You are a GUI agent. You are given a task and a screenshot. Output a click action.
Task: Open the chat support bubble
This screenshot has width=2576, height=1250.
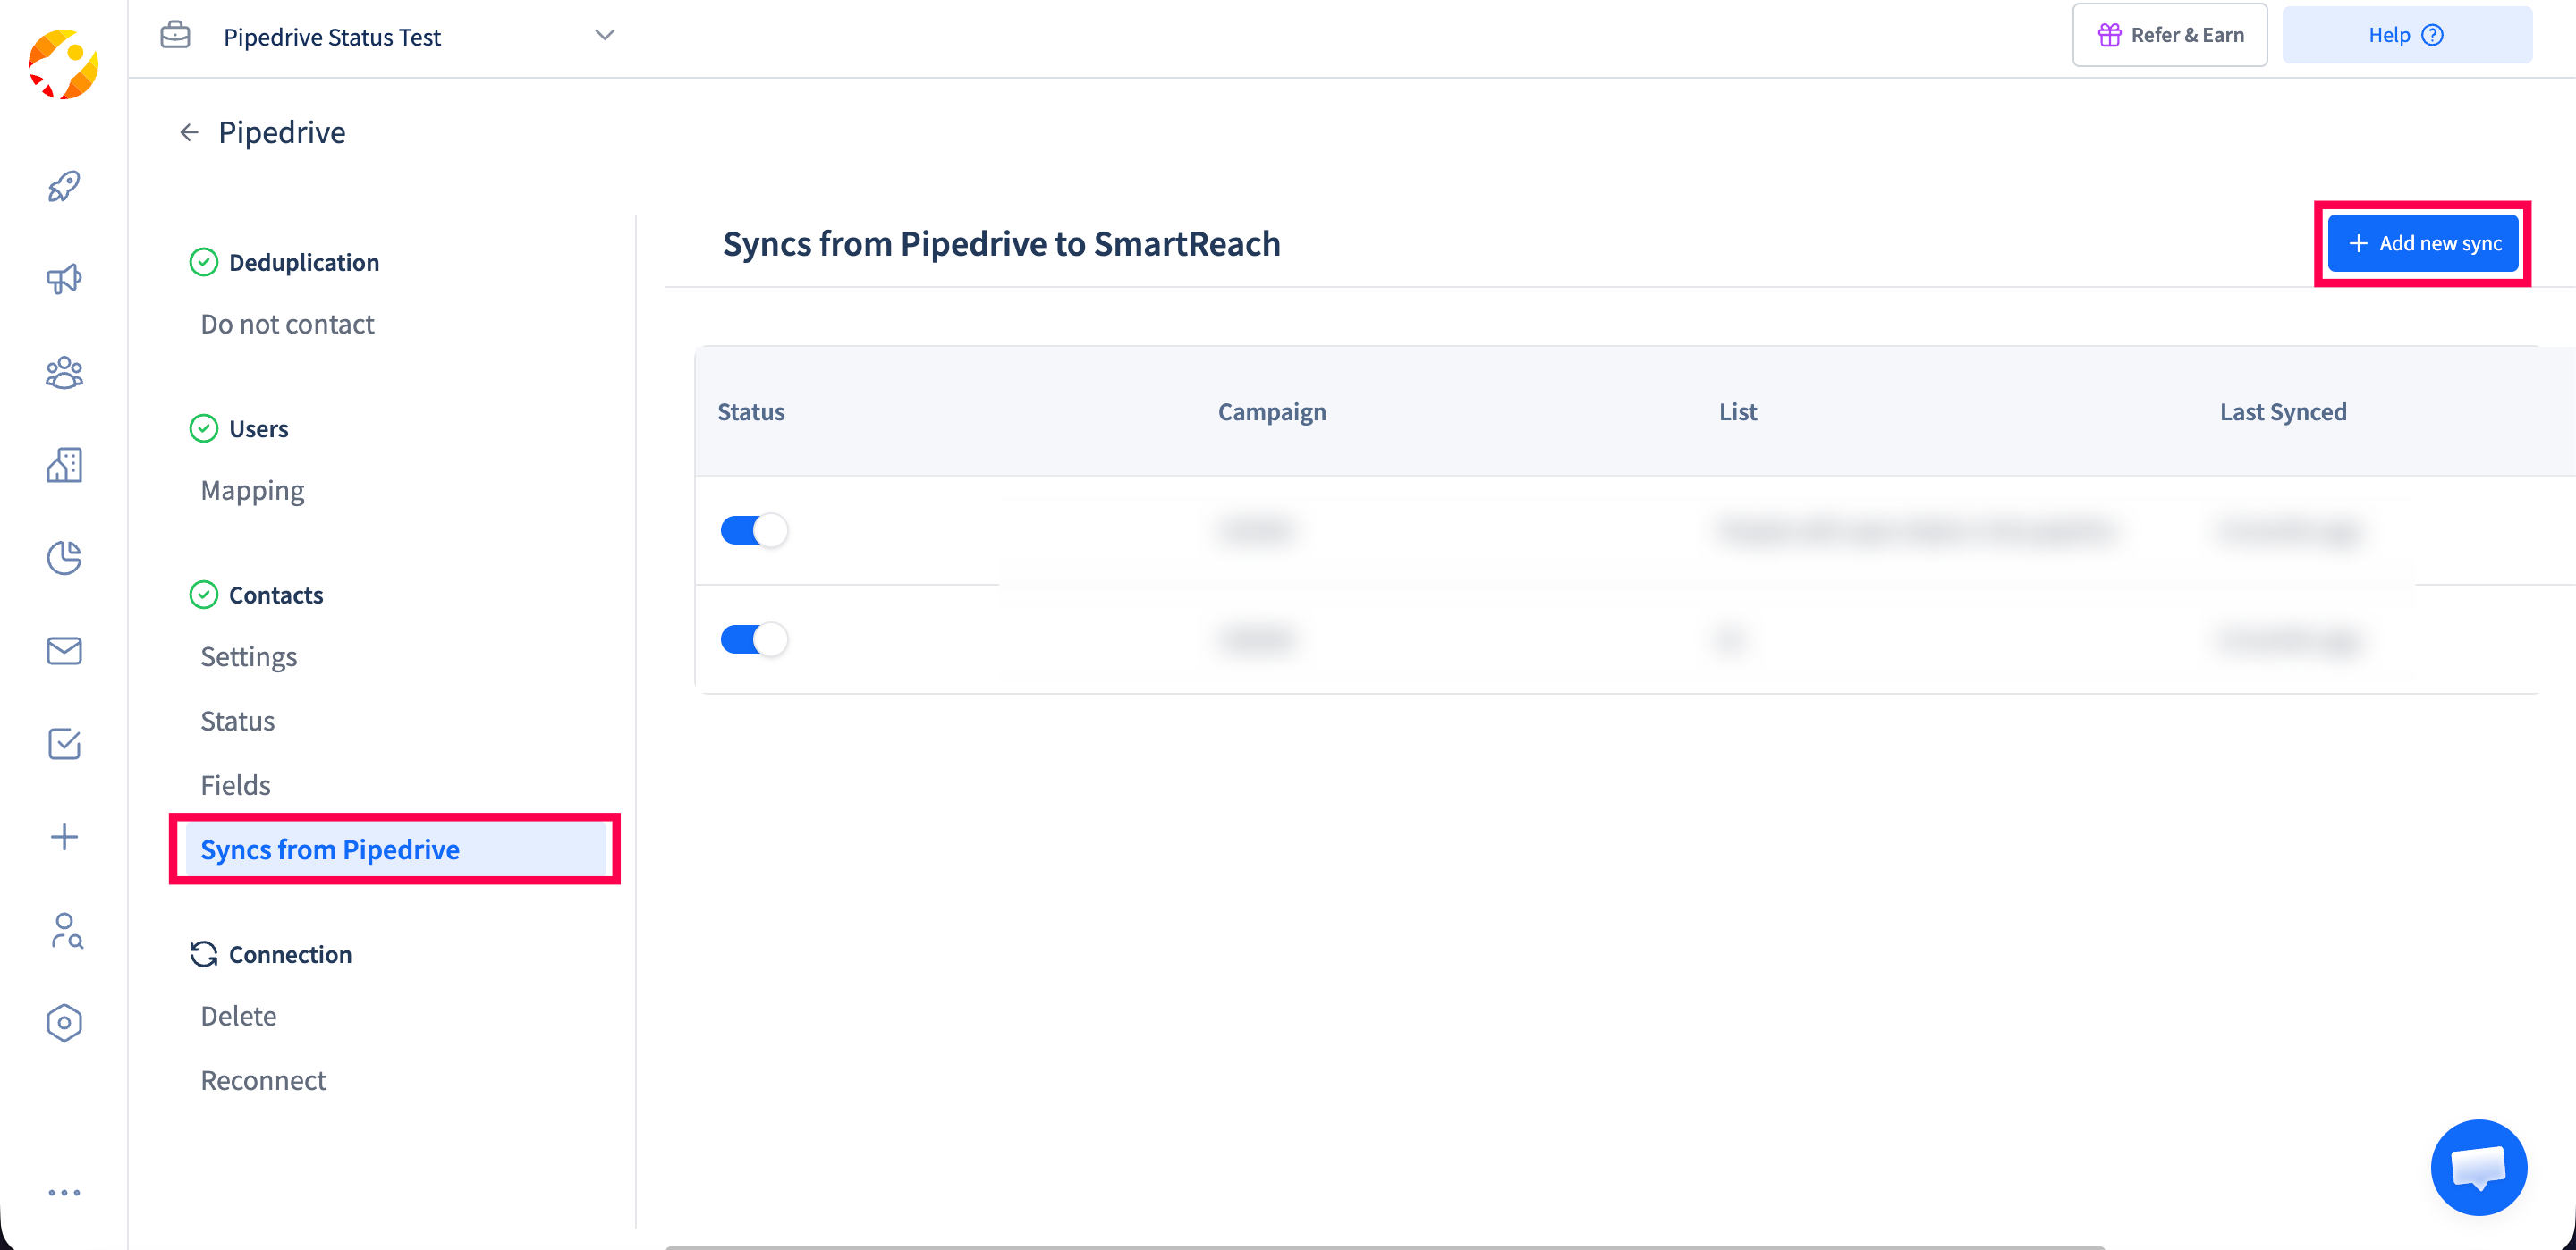2478,1167
